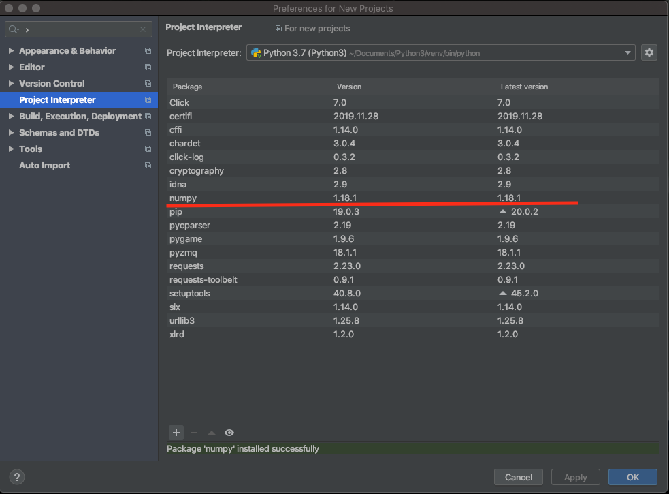Screen dimensions: 669x494
Task: Click the For new projects icon
Action: (x=278, y=28)
